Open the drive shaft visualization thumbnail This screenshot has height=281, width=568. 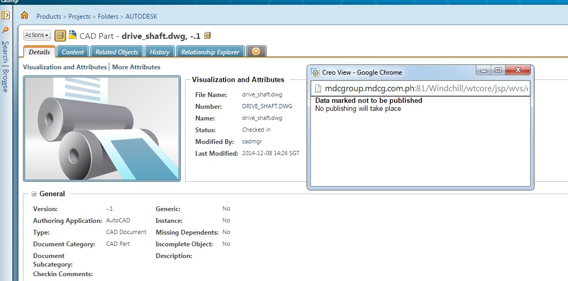tap(102, 129)
